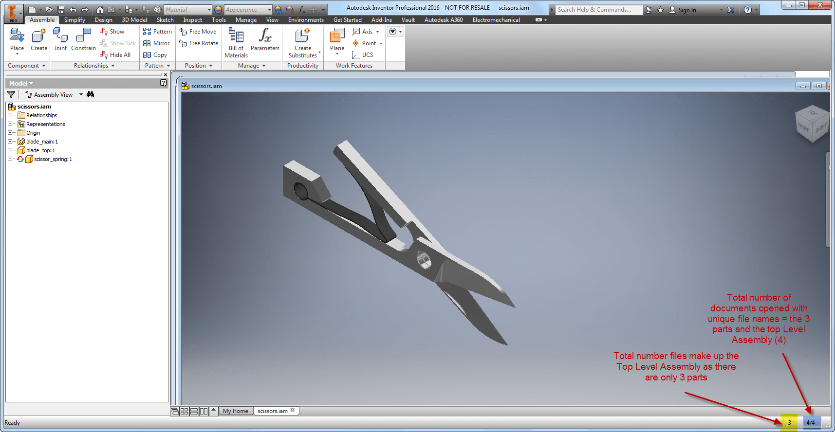Click the binoculars Find icon in browser
835x432 pixels.
(90, 94)
